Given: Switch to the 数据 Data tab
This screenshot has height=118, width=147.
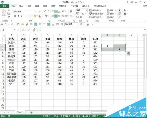Looking at the screenshot, I should click(37, 6).
